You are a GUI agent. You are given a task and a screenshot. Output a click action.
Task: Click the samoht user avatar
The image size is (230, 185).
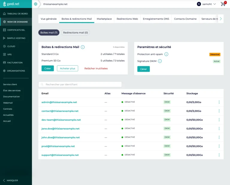point(199,4)
